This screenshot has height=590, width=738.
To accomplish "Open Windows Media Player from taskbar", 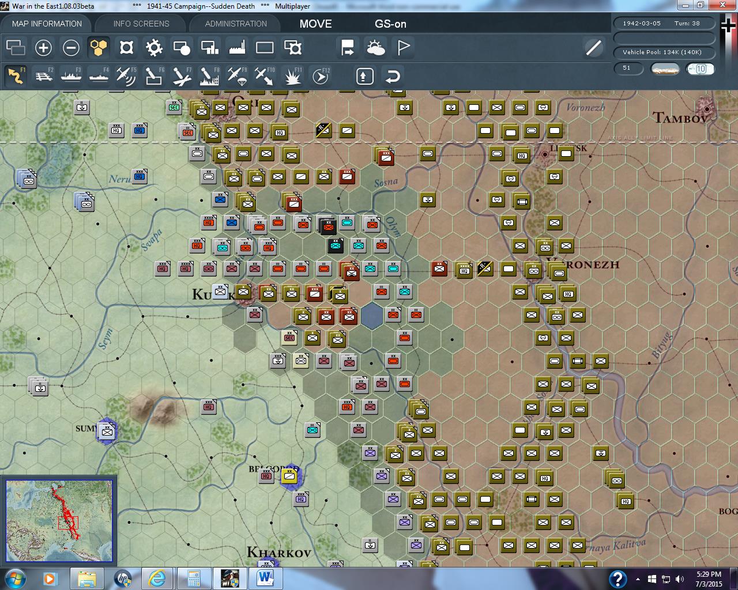I will pyautogui.click(x=50, y=578).
